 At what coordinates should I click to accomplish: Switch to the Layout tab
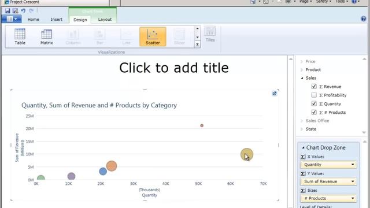pos(105,19)
